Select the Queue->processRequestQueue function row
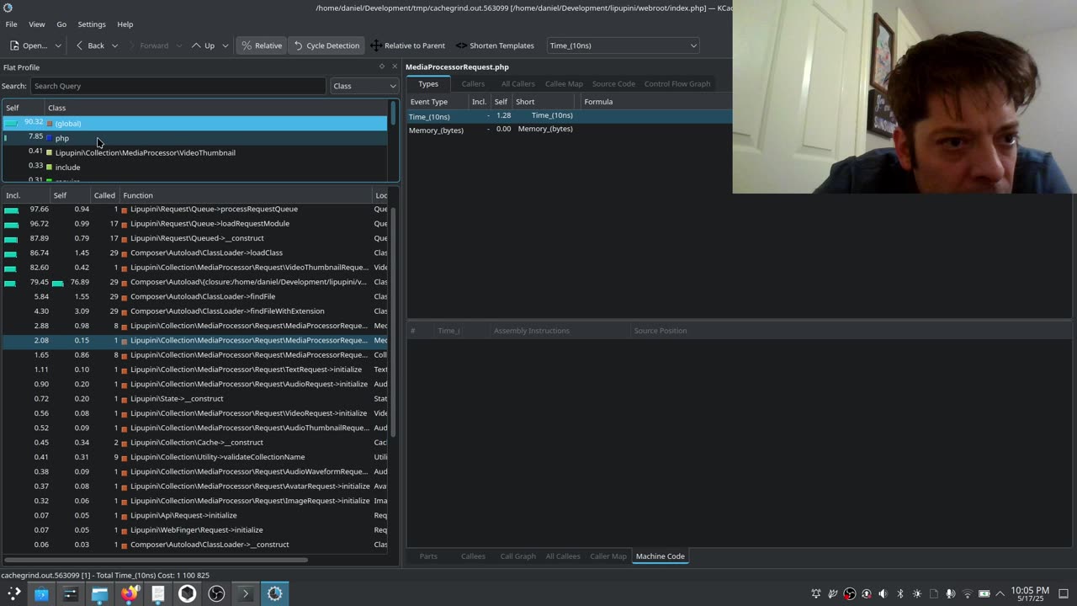Screen dimensions: 1077x606 coord(195,209)
